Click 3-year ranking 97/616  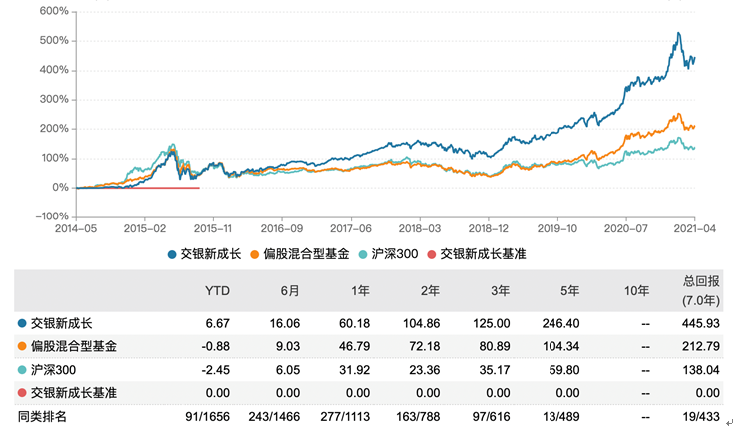(491, 416)
